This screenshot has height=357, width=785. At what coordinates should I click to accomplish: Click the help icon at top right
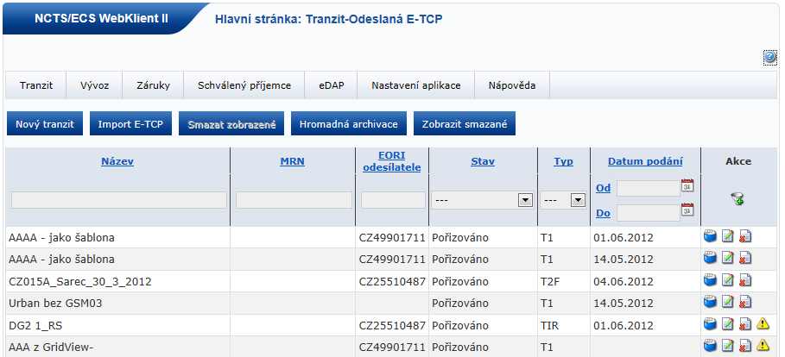(x=770, y=57)
